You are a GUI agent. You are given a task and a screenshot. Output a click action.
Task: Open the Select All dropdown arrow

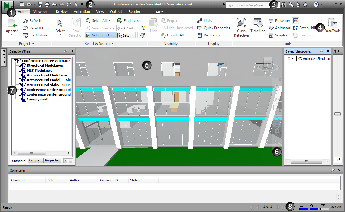tap(110, 21)
